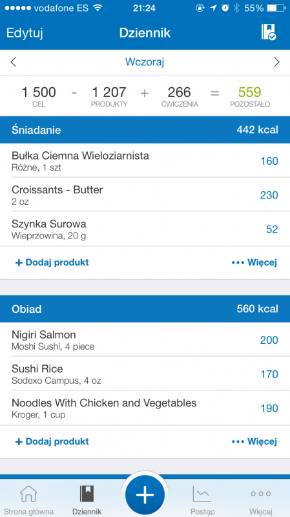Tap the complete diary bookmark icon
The height and width of the screenshot is (517, 290).
[x=269, y=32]
